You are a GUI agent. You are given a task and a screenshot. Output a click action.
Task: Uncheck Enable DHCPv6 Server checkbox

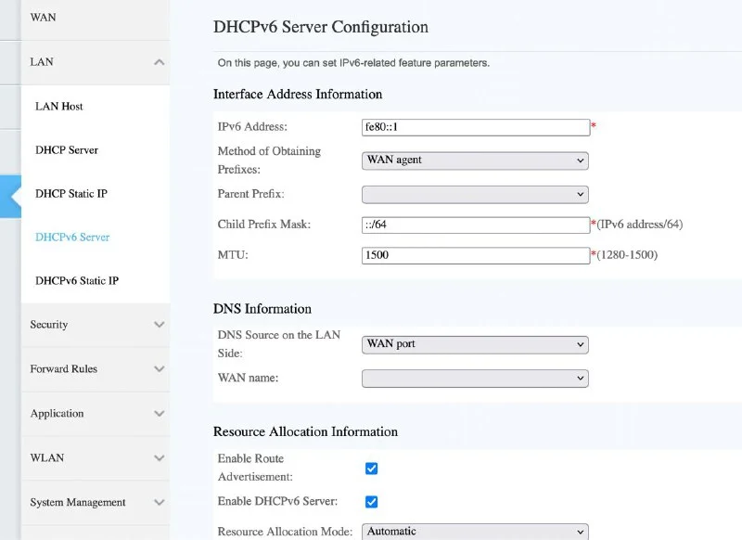tap(371, 502)
